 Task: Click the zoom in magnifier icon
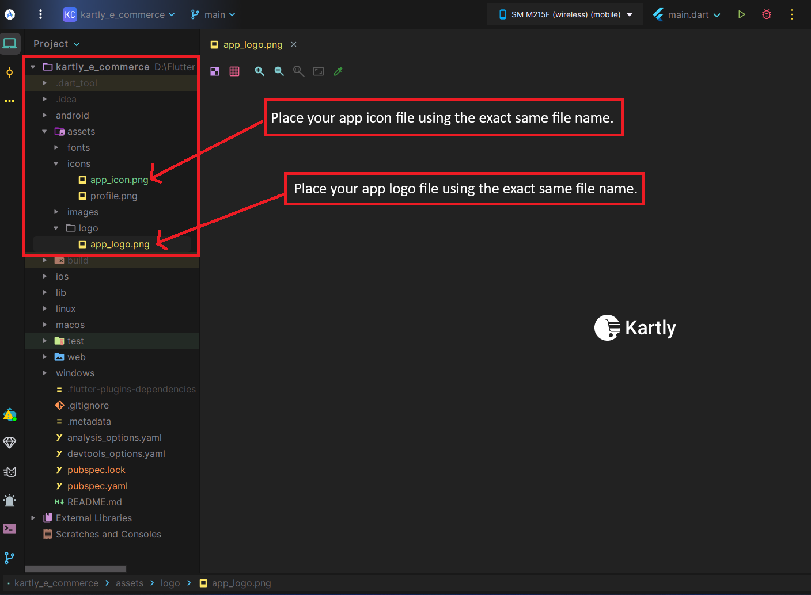click(260, 71)
